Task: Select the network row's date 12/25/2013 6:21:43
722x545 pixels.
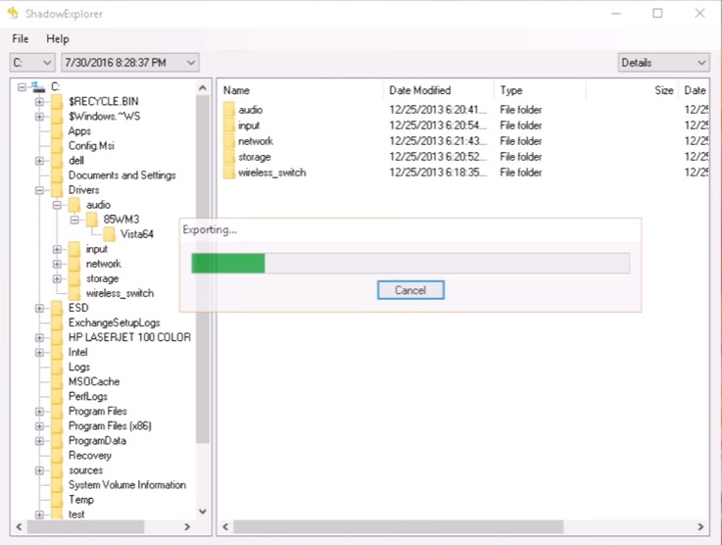Action: tap(438, 141)
